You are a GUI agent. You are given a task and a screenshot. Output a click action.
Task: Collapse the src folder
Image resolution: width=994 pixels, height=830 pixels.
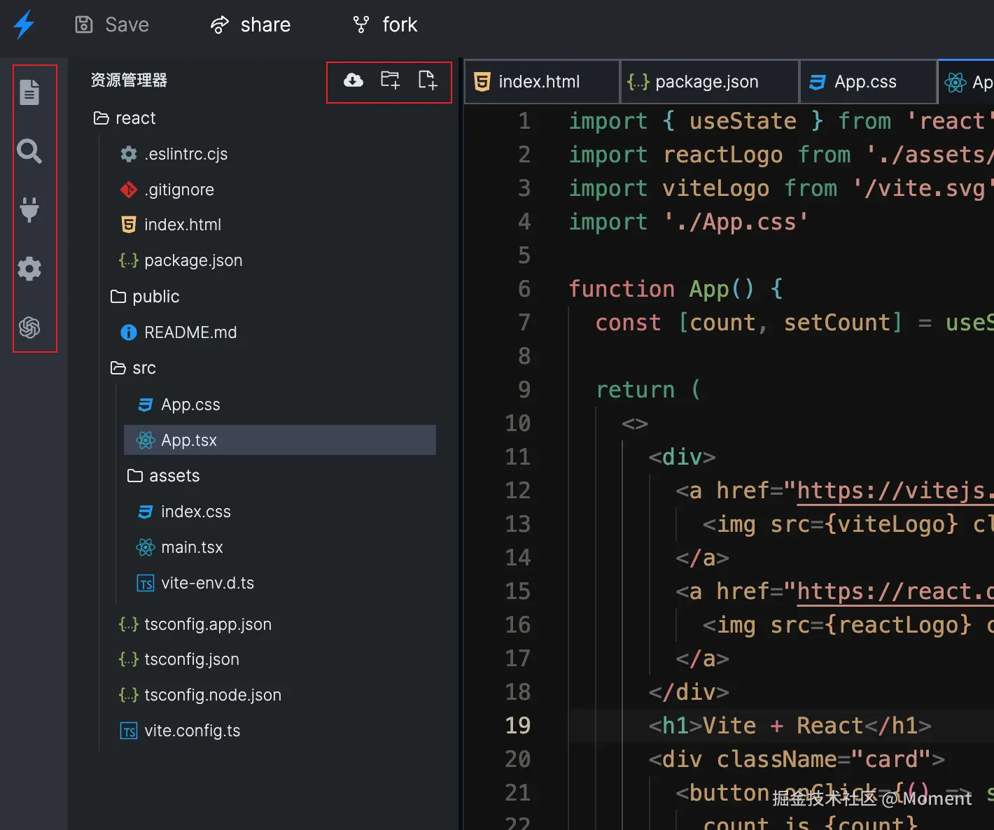(x=133, y=368)
